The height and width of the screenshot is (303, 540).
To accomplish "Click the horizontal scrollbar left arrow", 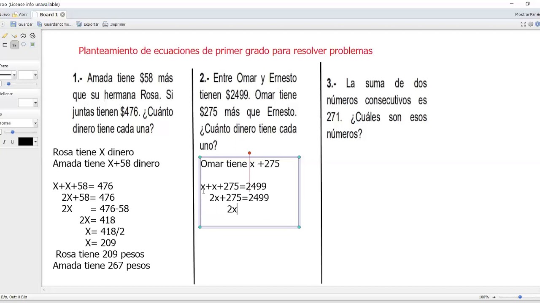I will click(x=43, y=290).
